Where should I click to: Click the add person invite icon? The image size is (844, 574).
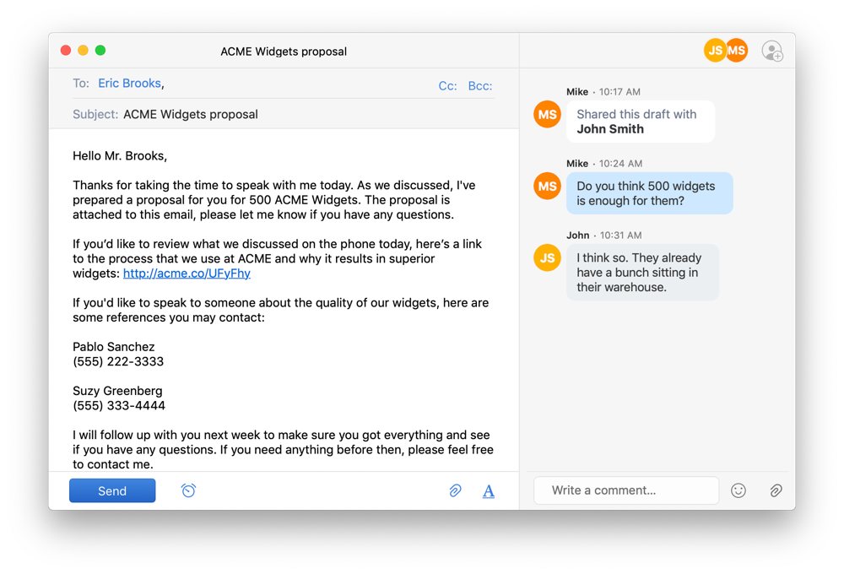772,51
